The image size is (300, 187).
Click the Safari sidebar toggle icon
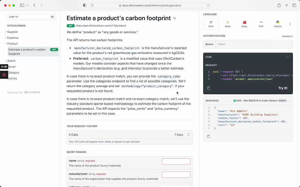pos(22,5)
